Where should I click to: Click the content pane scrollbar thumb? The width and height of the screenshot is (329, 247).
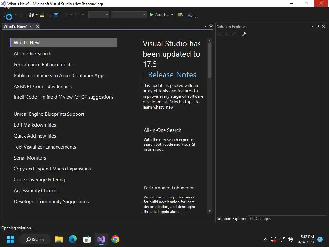pos(209,60)
